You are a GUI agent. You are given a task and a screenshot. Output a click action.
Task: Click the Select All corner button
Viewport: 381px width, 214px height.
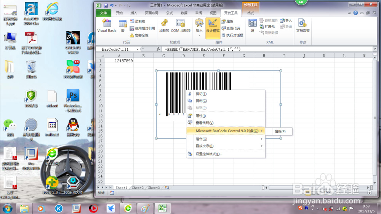tap(101, 56)
